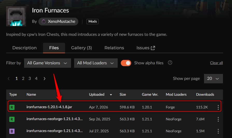Select NeoForge loader in Sep 26, 2025 row
Viewport: 232px width, 138px height.
[x=174, y=119]
